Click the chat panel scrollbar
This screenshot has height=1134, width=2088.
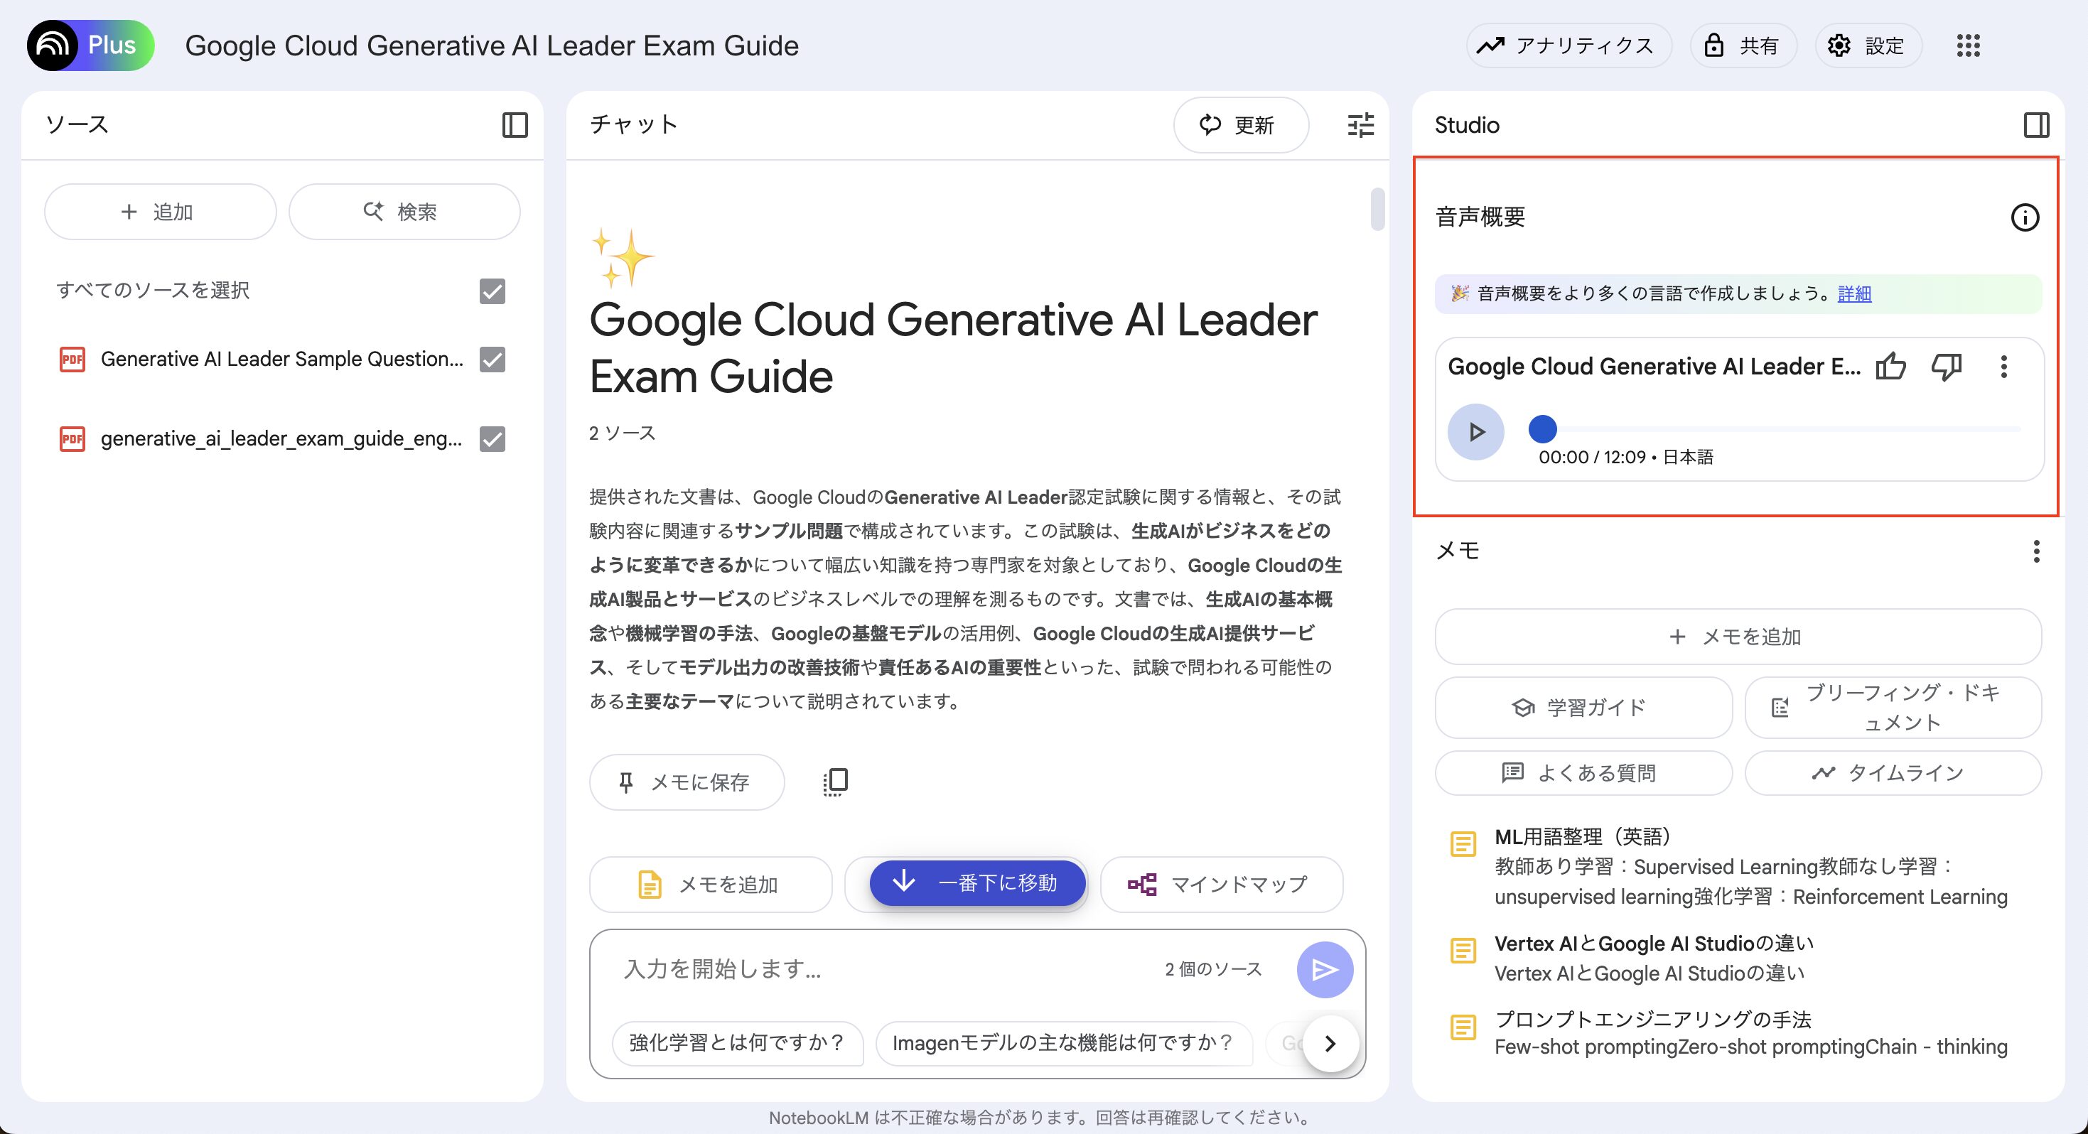click(1377, 209)
